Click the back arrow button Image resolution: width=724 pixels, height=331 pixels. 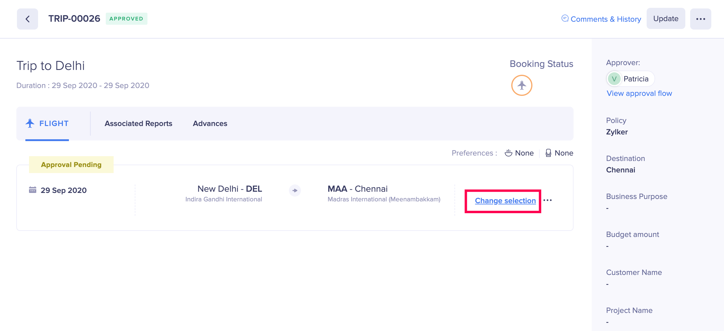(27, 19)
